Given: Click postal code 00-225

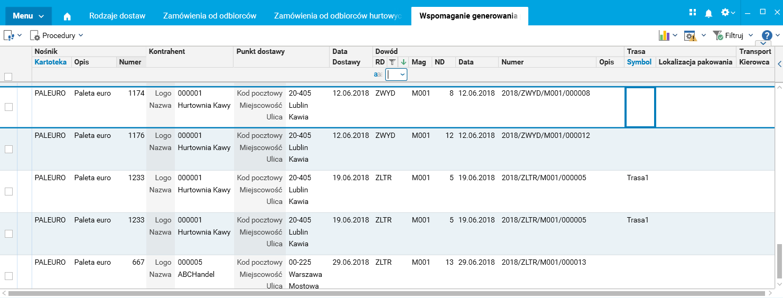Looking at the screenshot, I should [x=300, y=262].
